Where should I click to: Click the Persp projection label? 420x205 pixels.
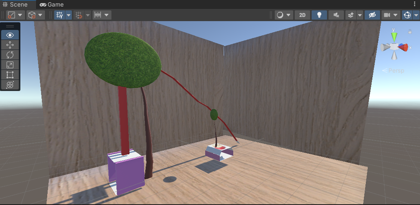[393, 71]
